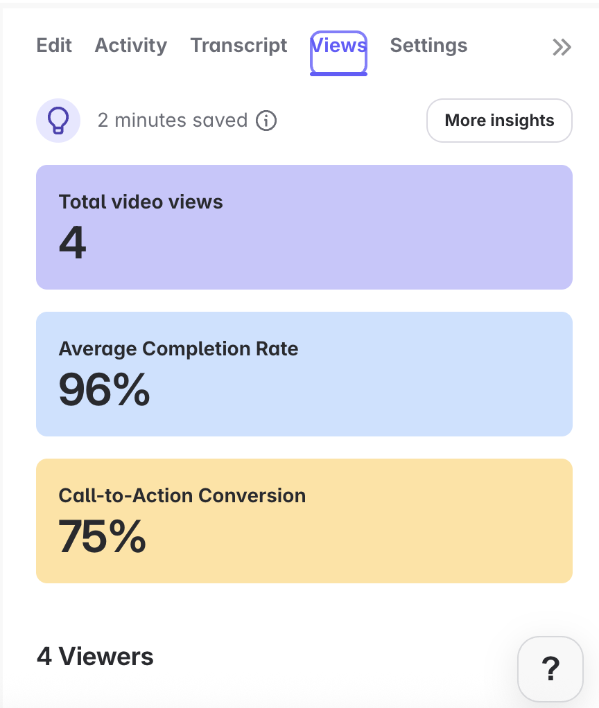Click the Views tab label
The height and width of the screenshot is (708, 599).
(338, 46)
